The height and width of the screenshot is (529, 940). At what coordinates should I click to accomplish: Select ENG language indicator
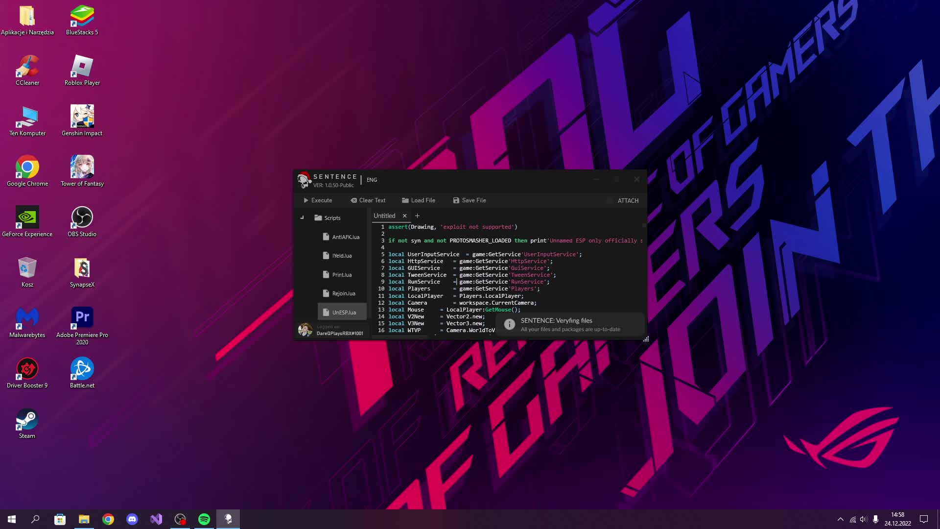coord(372,180)
